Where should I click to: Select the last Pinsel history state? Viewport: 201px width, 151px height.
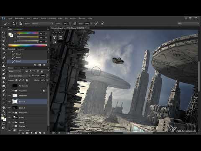27,61
